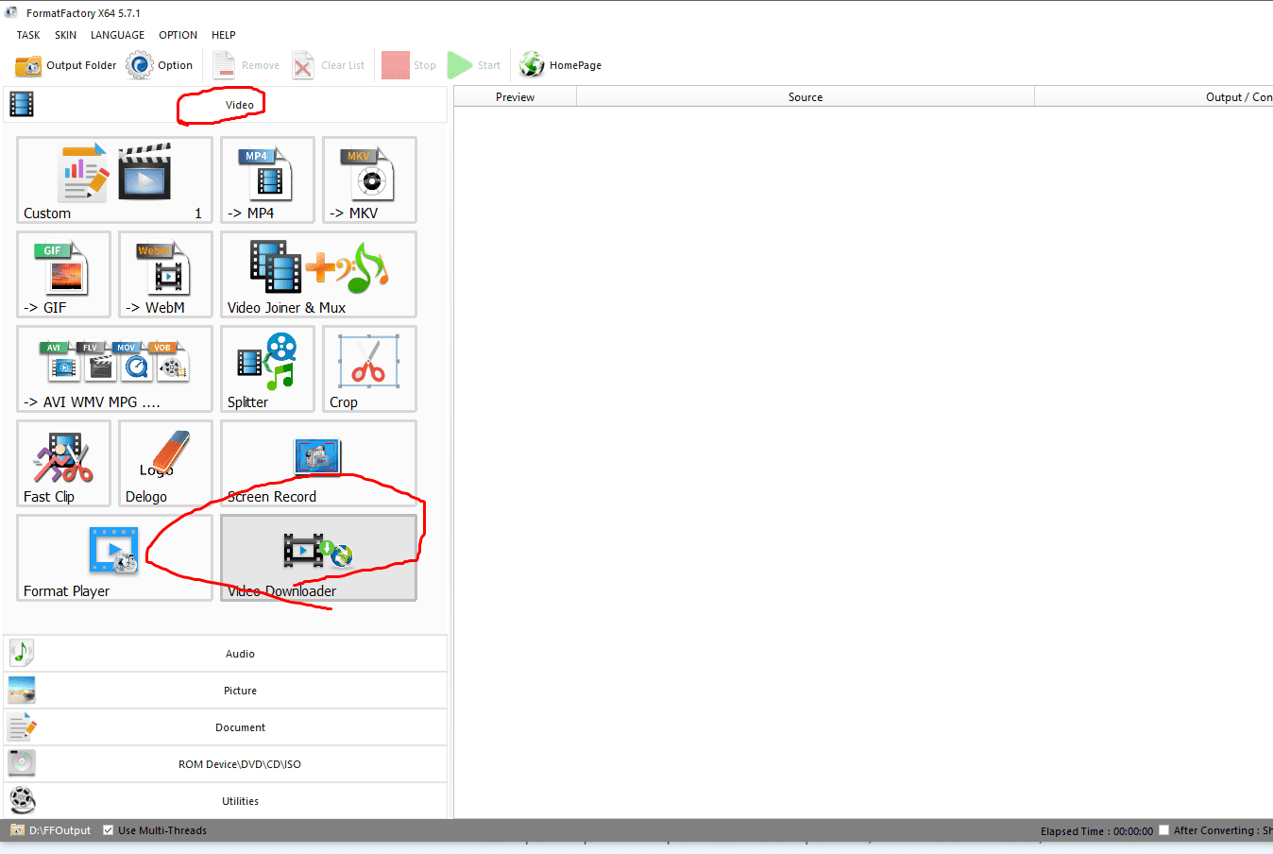
Task: Open the Video Downloader tool
Action: [x=318, y=557]
